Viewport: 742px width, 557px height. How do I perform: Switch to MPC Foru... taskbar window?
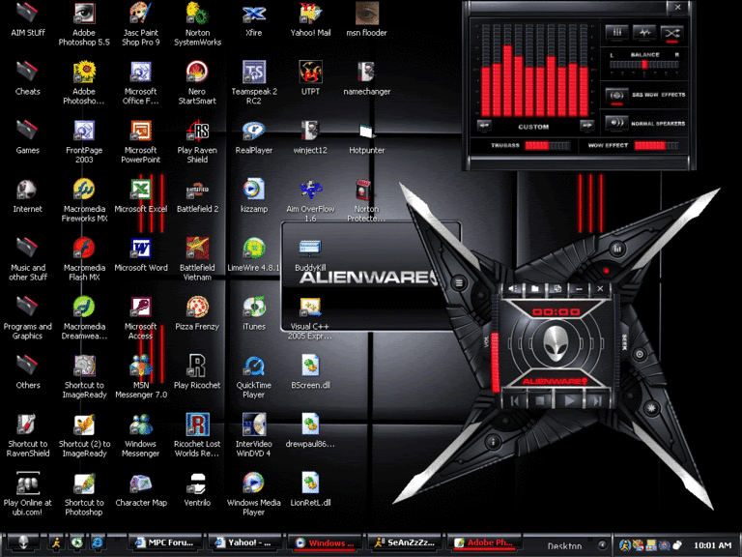pos(164,542)
